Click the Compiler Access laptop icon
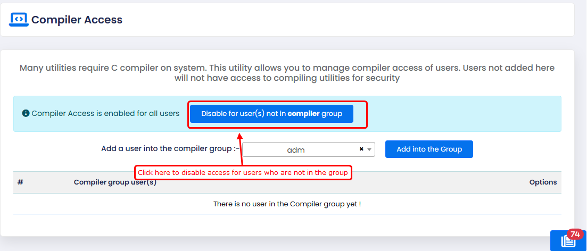Viewport: 587px width, 251px height. coord(19,19)
